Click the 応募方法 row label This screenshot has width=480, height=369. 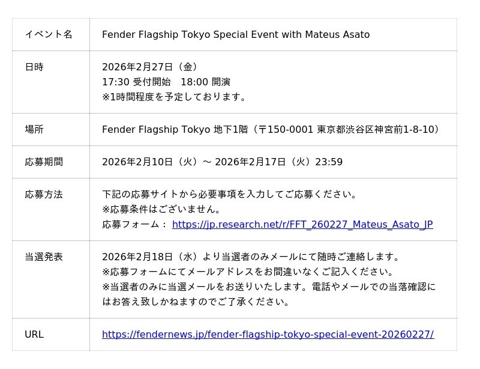pyautogui.click(x=44, y=194)
